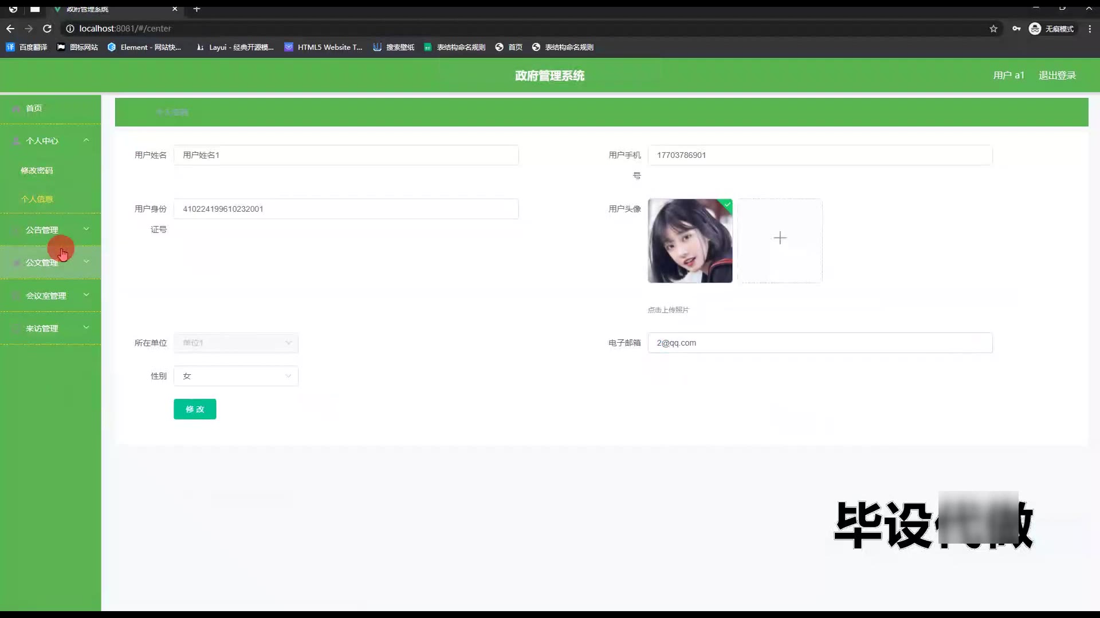The width and height of the screenshot is (1100, 618).
Task: Click the 首页 sidebar home item
Action: (34, 108)
